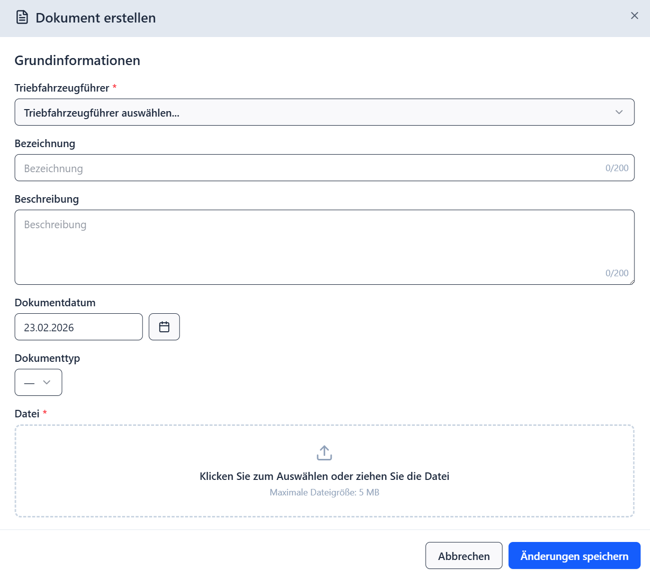The width and height of the screenshot is (650, 576).
Task: Click the Maximale Dateigröße hint text
Action: [324, 492]
